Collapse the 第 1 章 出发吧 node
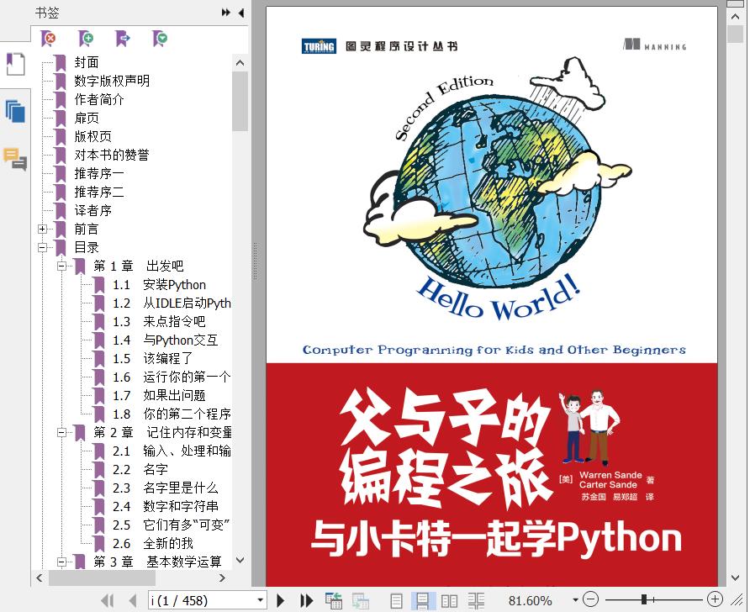750x612 pixels. 61,266
